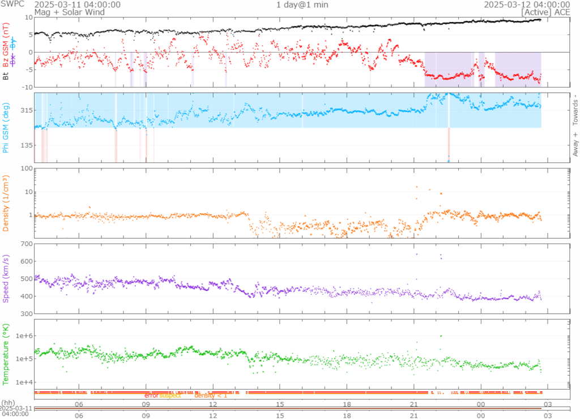
Task: Click the SWPC label in the header
Action: tap(12, 5)
